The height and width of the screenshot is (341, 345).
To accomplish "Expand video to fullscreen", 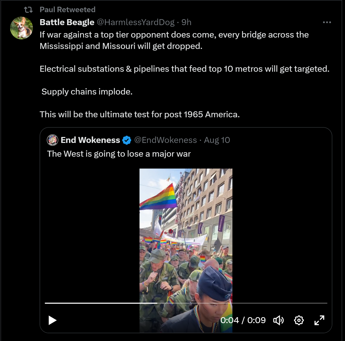I will tap(319, 320).
